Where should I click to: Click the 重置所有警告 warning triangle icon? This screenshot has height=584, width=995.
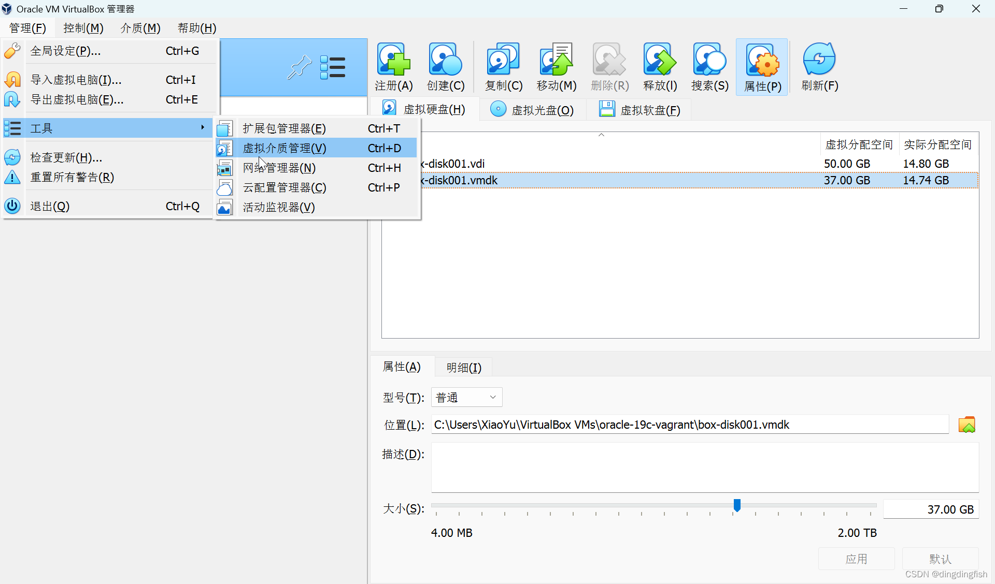[x=12, y=177]
